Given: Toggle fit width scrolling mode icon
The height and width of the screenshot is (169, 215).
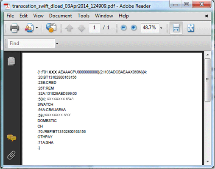Looking at the screenshot, I should 176,28.
